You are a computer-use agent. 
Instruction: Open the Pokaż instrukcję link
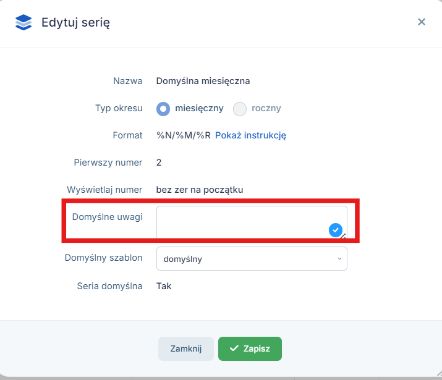tap(250, 135)
